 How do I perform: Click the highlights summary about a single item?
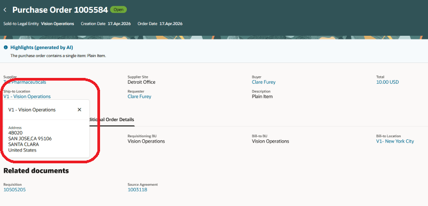tap(58, 56)
